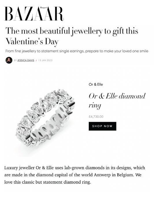Click the subheading about statement single earrings
This screenshot has width=154, height=197.
[x=77, y=51]
